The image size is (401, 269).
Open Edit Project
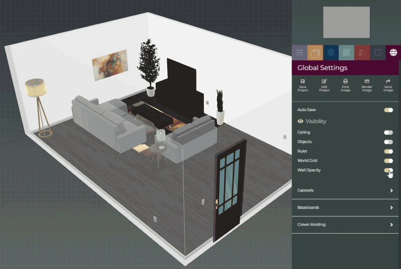pyautogui.click(x=324, y=82)
